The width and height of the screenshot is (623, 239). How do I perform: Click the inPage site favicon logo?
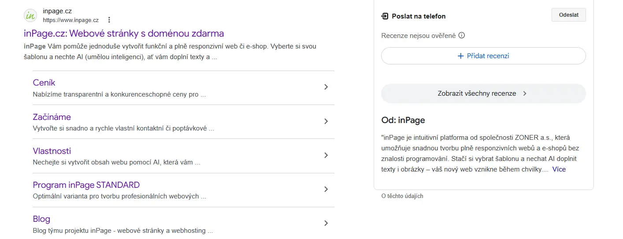[30, 15]
